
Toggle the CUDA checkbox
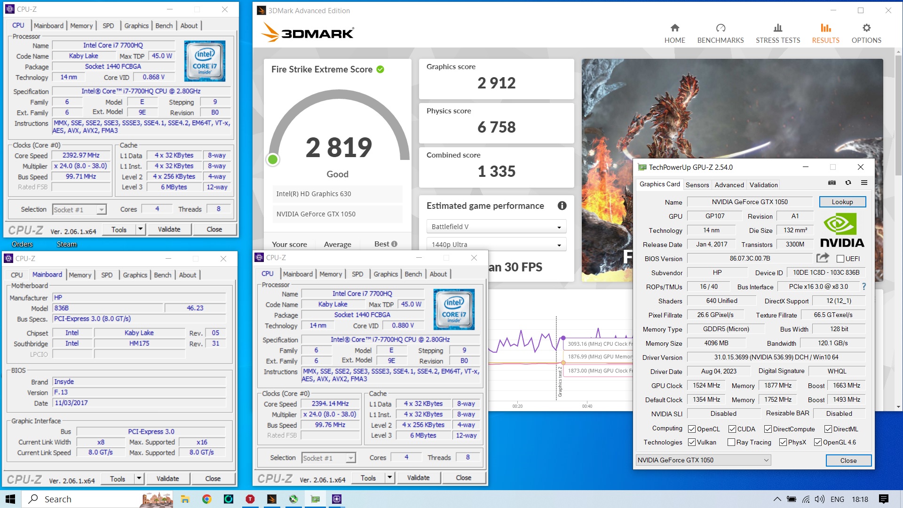coord(732,429)
